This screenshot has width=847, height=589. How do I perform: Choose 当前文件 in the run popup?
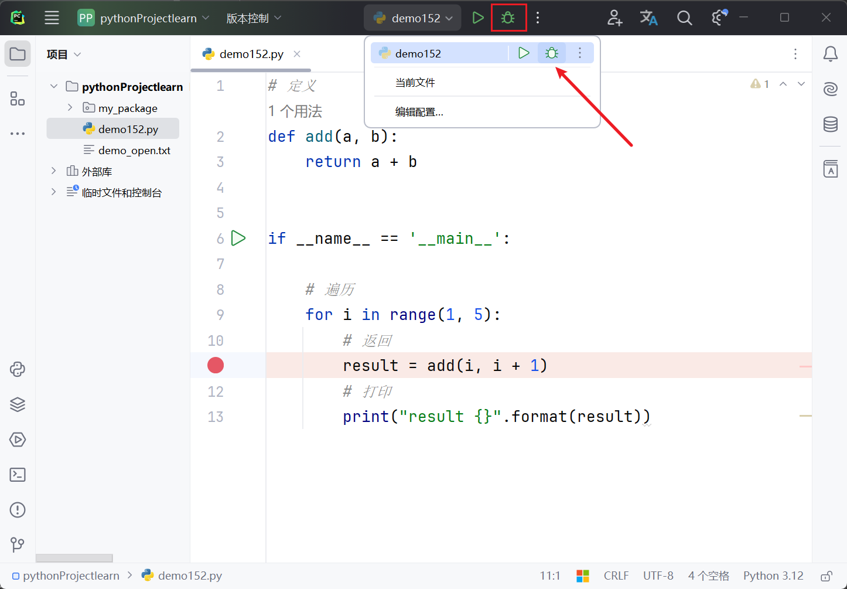415,83
